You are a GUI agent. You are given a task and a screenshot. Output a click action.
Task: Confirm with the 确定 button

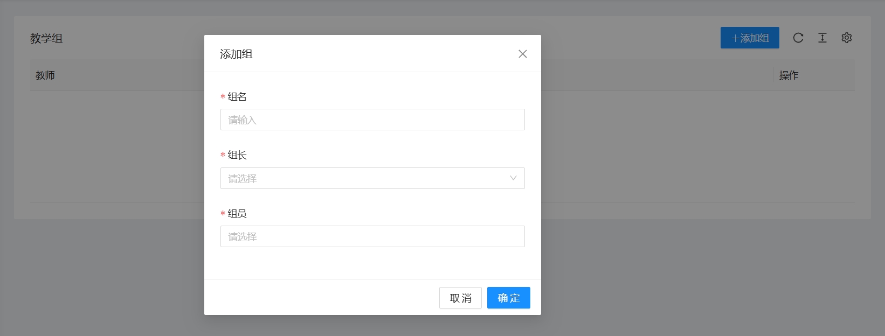click(508, 298)
